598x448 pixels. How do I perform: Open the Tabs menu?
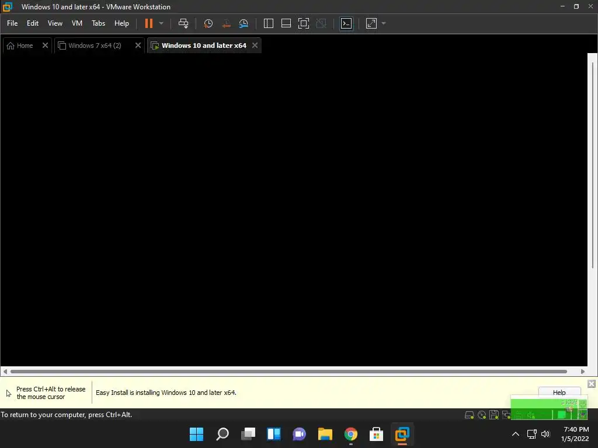(98, 23)
